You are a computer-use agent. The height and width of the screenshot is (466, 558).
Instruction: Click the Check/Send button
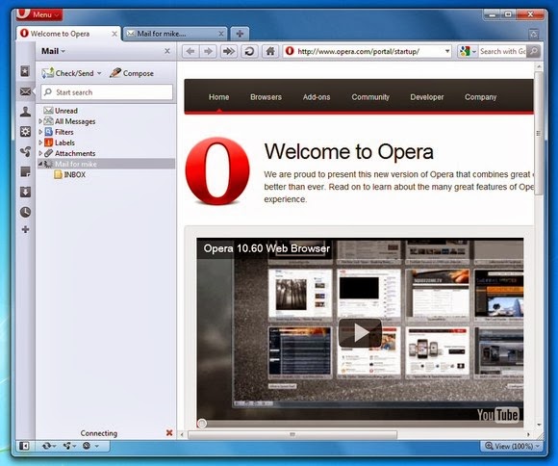tap(67, 73)
